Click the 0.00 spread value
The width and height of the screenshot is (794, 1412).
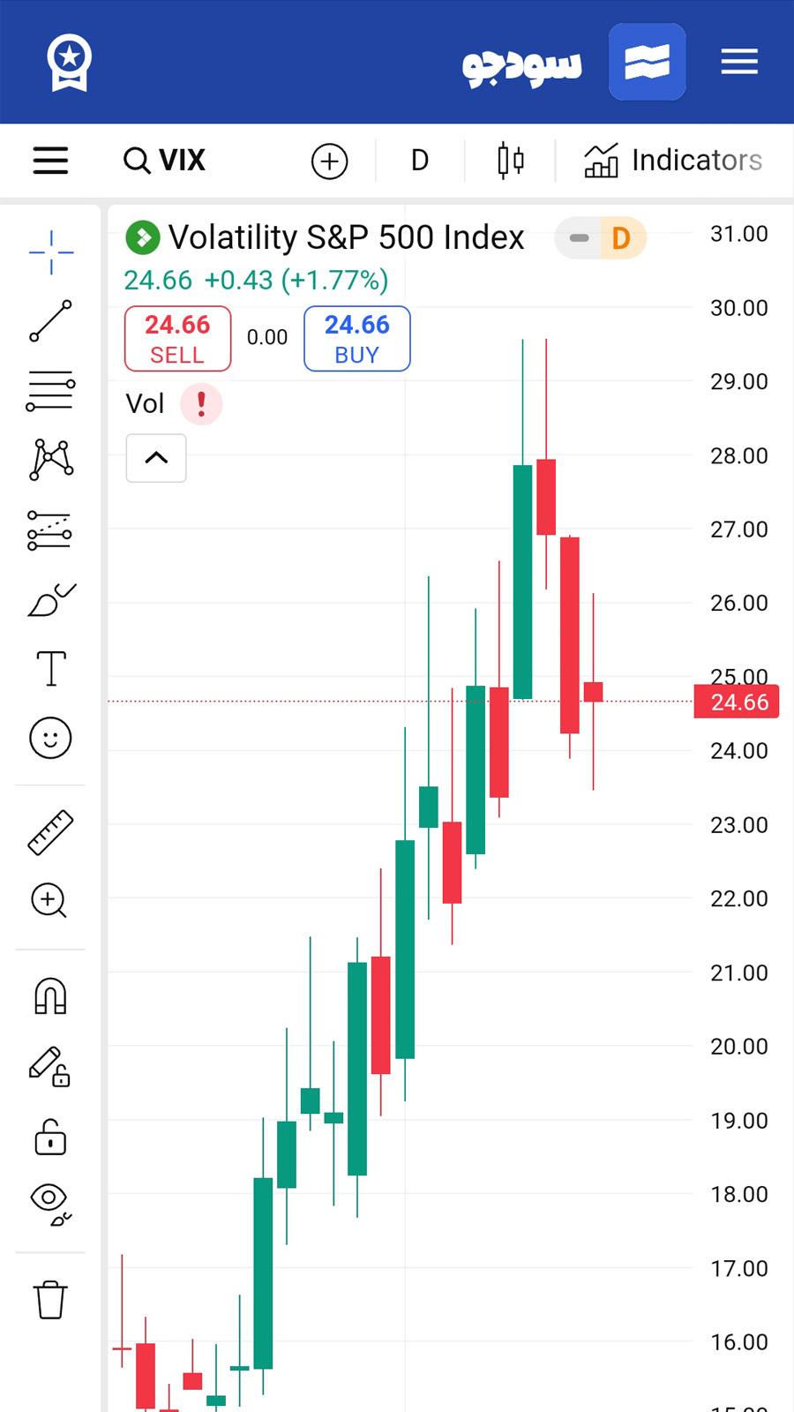point(267,337)
